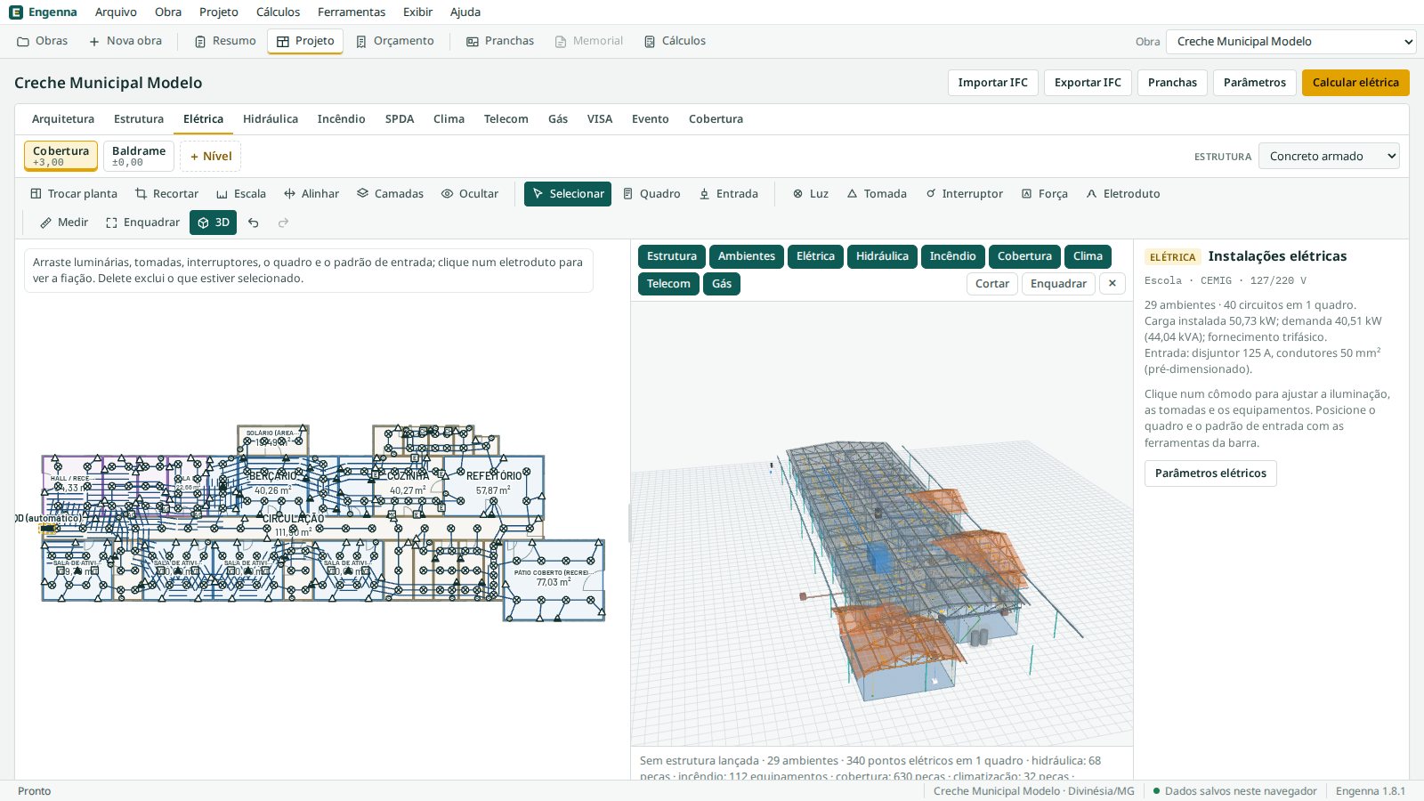Select the Trocar planta tool
Viewport: 1424px width, 801px height.
pyautogui.click(x=74, y=194)
